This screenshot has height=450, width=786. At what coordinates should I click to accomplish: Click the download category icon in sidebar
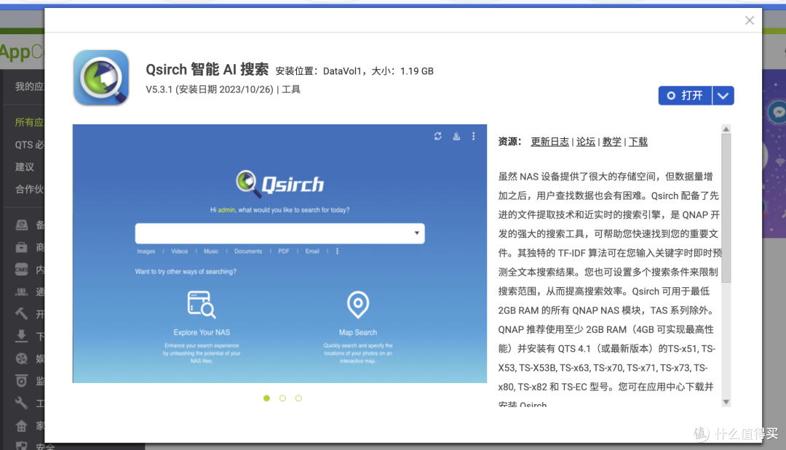[22, 336]
